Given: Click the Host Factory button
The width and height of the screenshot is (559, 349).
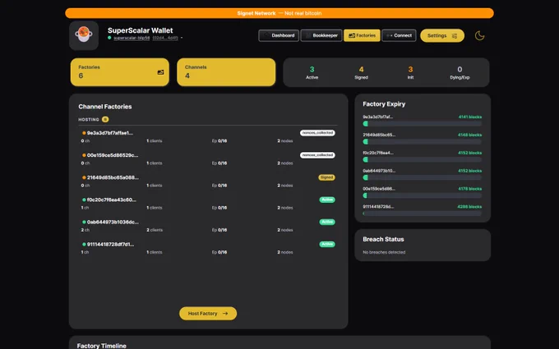Looking at the screenshot, I should coord(208,314).
